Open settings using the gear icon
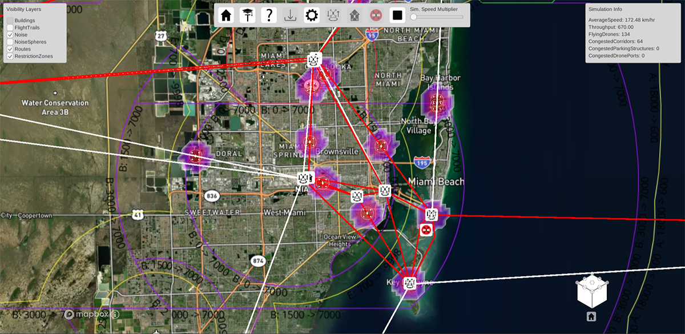This screenshot has height=334, width=685. [x=311, y=15]
